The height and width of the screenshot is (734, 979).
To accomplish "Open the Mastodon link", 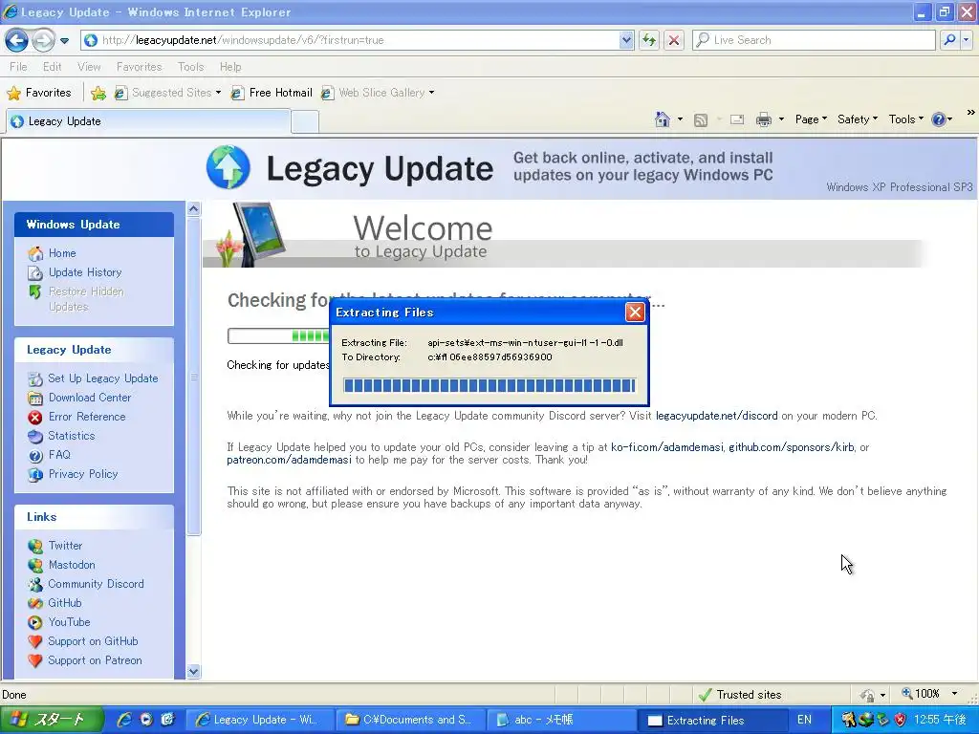I will [x=72, y=565].
